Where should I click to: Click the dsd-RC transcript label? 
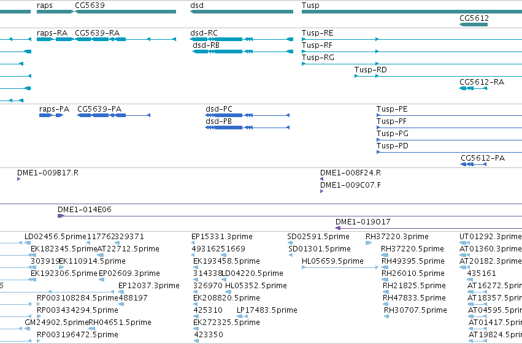click(x=204, y=33)
